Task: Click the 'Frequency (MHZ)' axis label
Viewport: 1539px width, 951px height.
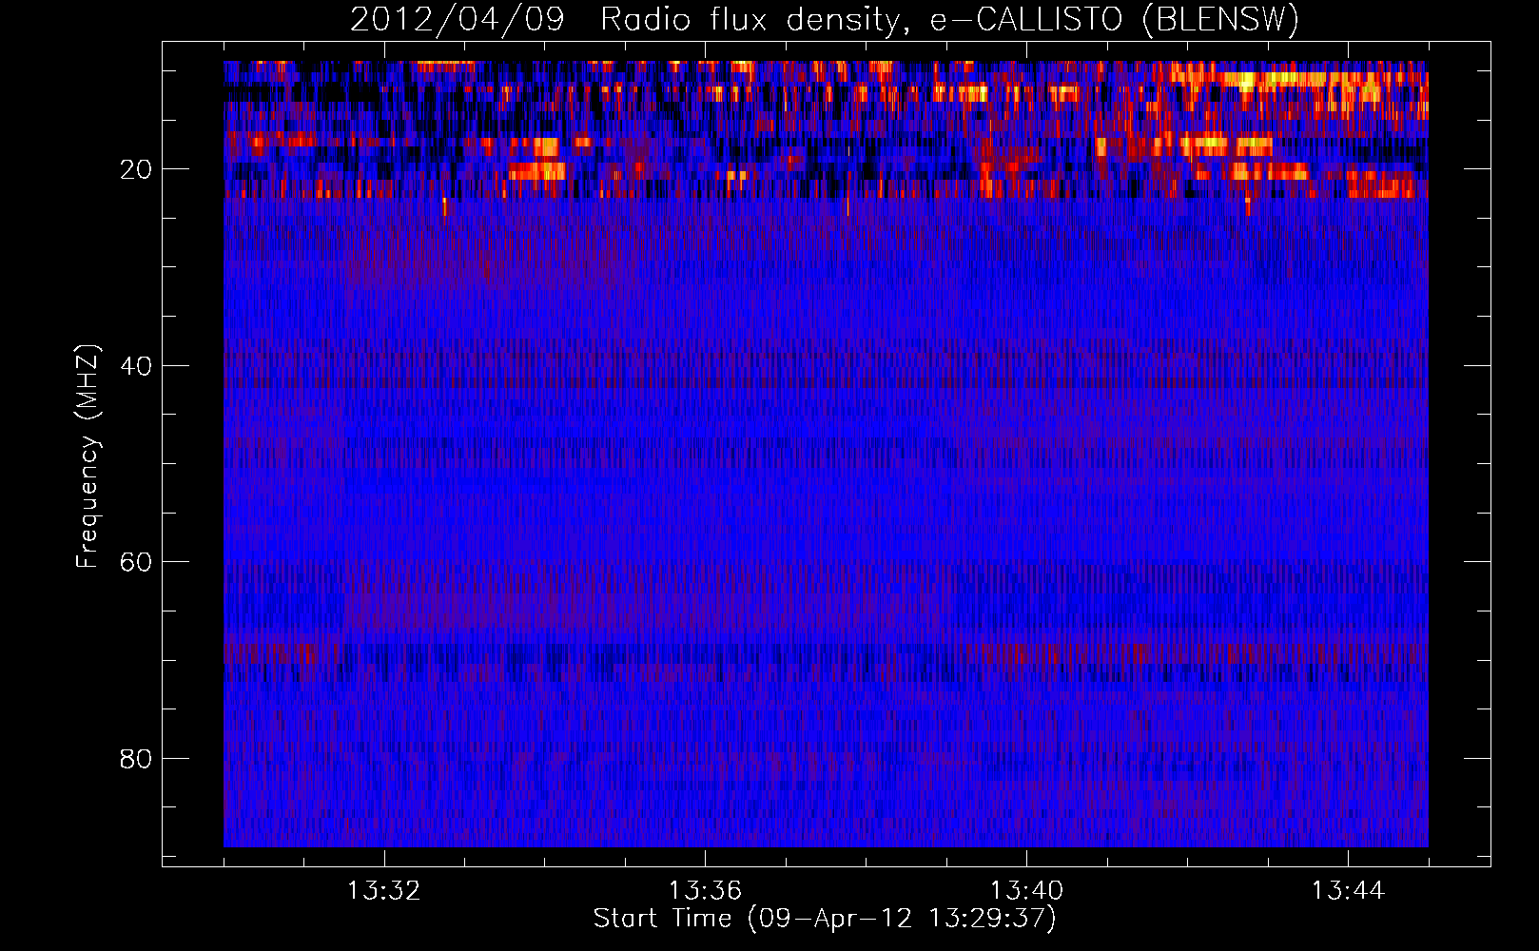Action: point(88,456)
